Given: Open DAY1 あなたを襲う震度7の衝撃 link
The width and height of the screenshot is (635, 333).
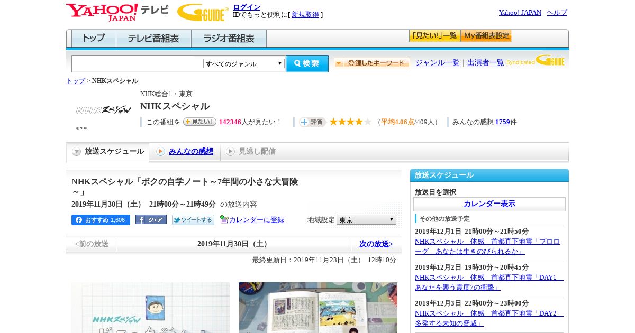Looking at the screenshot, I should [489, 282].
